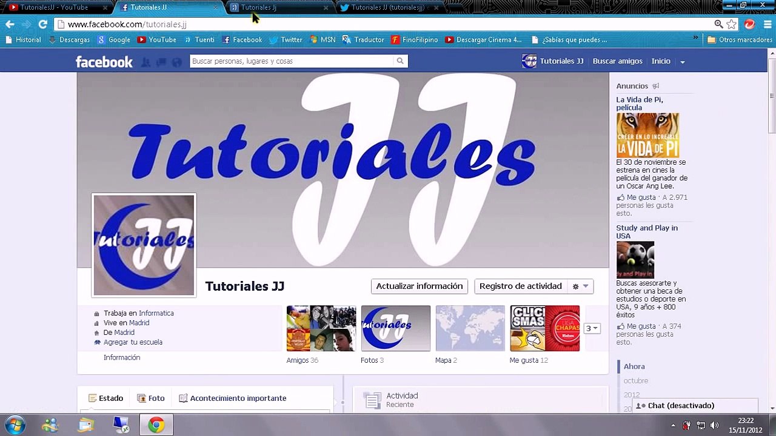Click Ahora in the timeline

(634, 366)
